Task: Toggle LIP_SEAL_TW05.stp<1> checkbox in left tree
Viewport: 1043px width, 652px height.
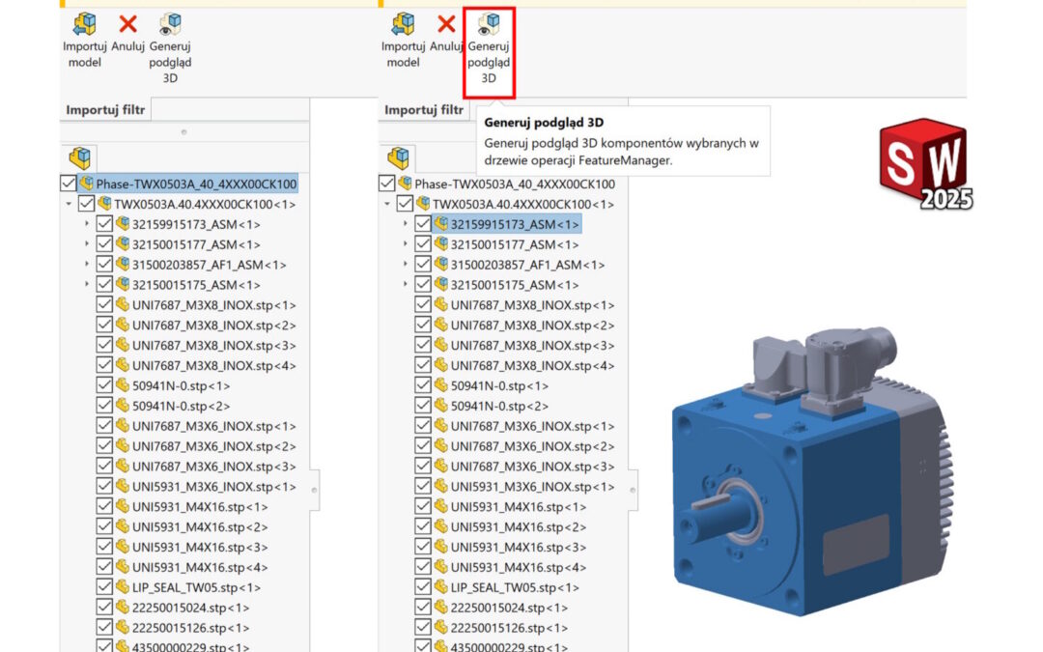Action: [104, 587]
